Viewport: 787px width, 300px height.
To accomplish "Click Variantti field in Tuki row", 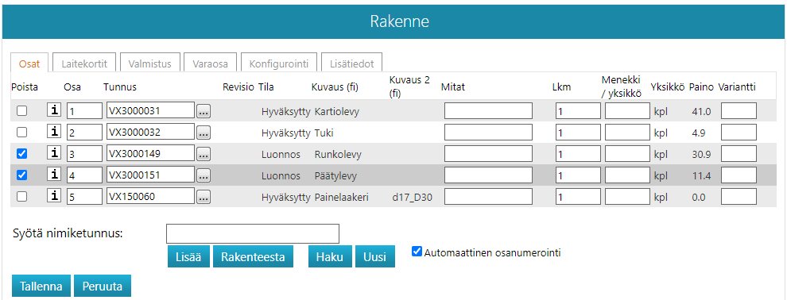I will (x=739, y=133).
